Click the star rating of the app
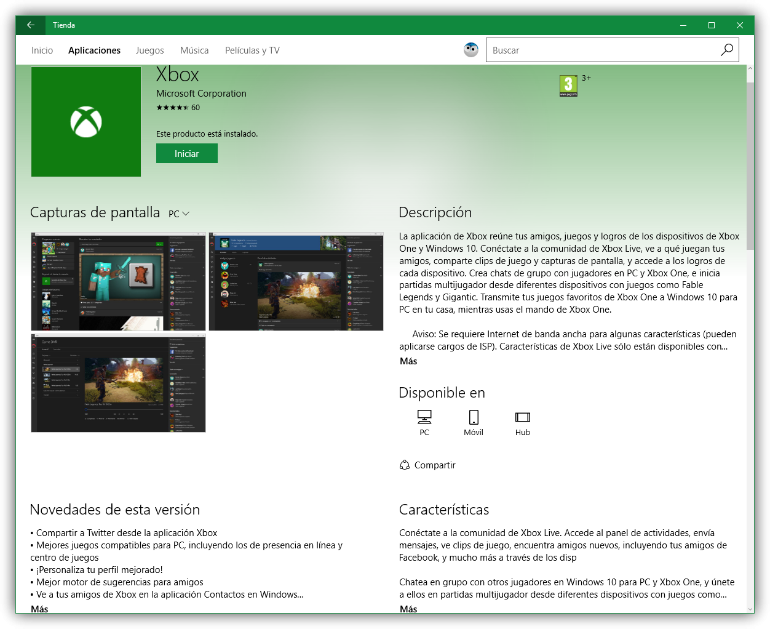Viewport: 770px width, 629px height. (x=172, y=108)
